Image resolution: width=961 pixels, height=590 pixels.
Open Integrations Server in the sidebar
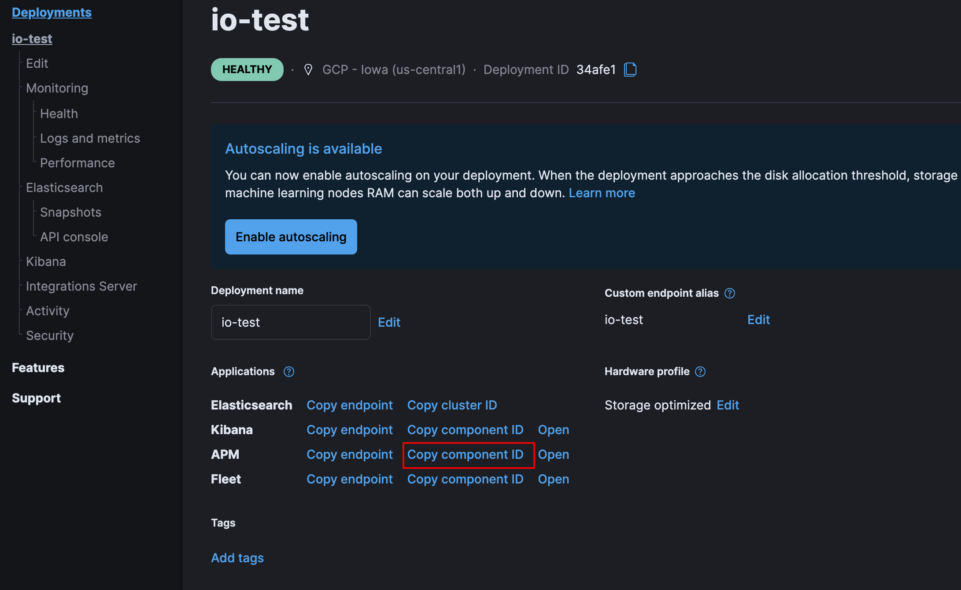click(81, 286)
